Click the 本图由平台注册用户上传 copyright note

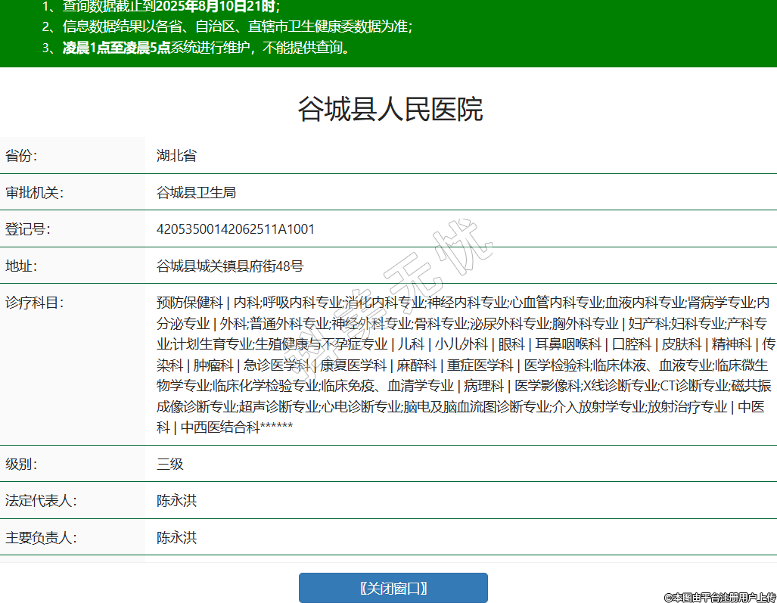tap(720, 597)
